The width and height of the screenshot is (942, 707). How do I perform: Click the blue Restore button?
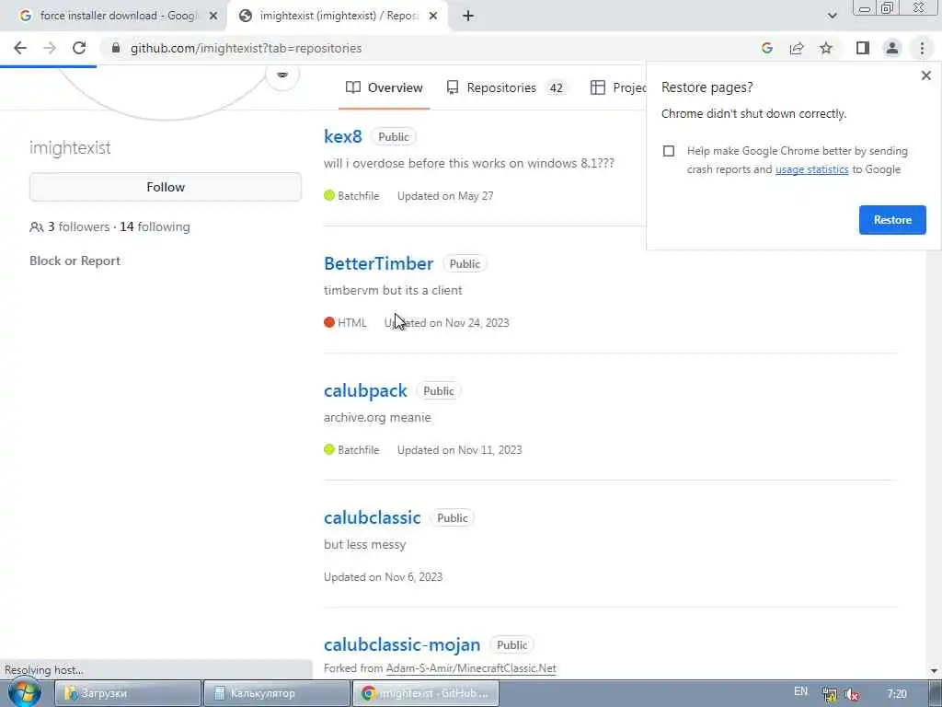tap(892, 220)
